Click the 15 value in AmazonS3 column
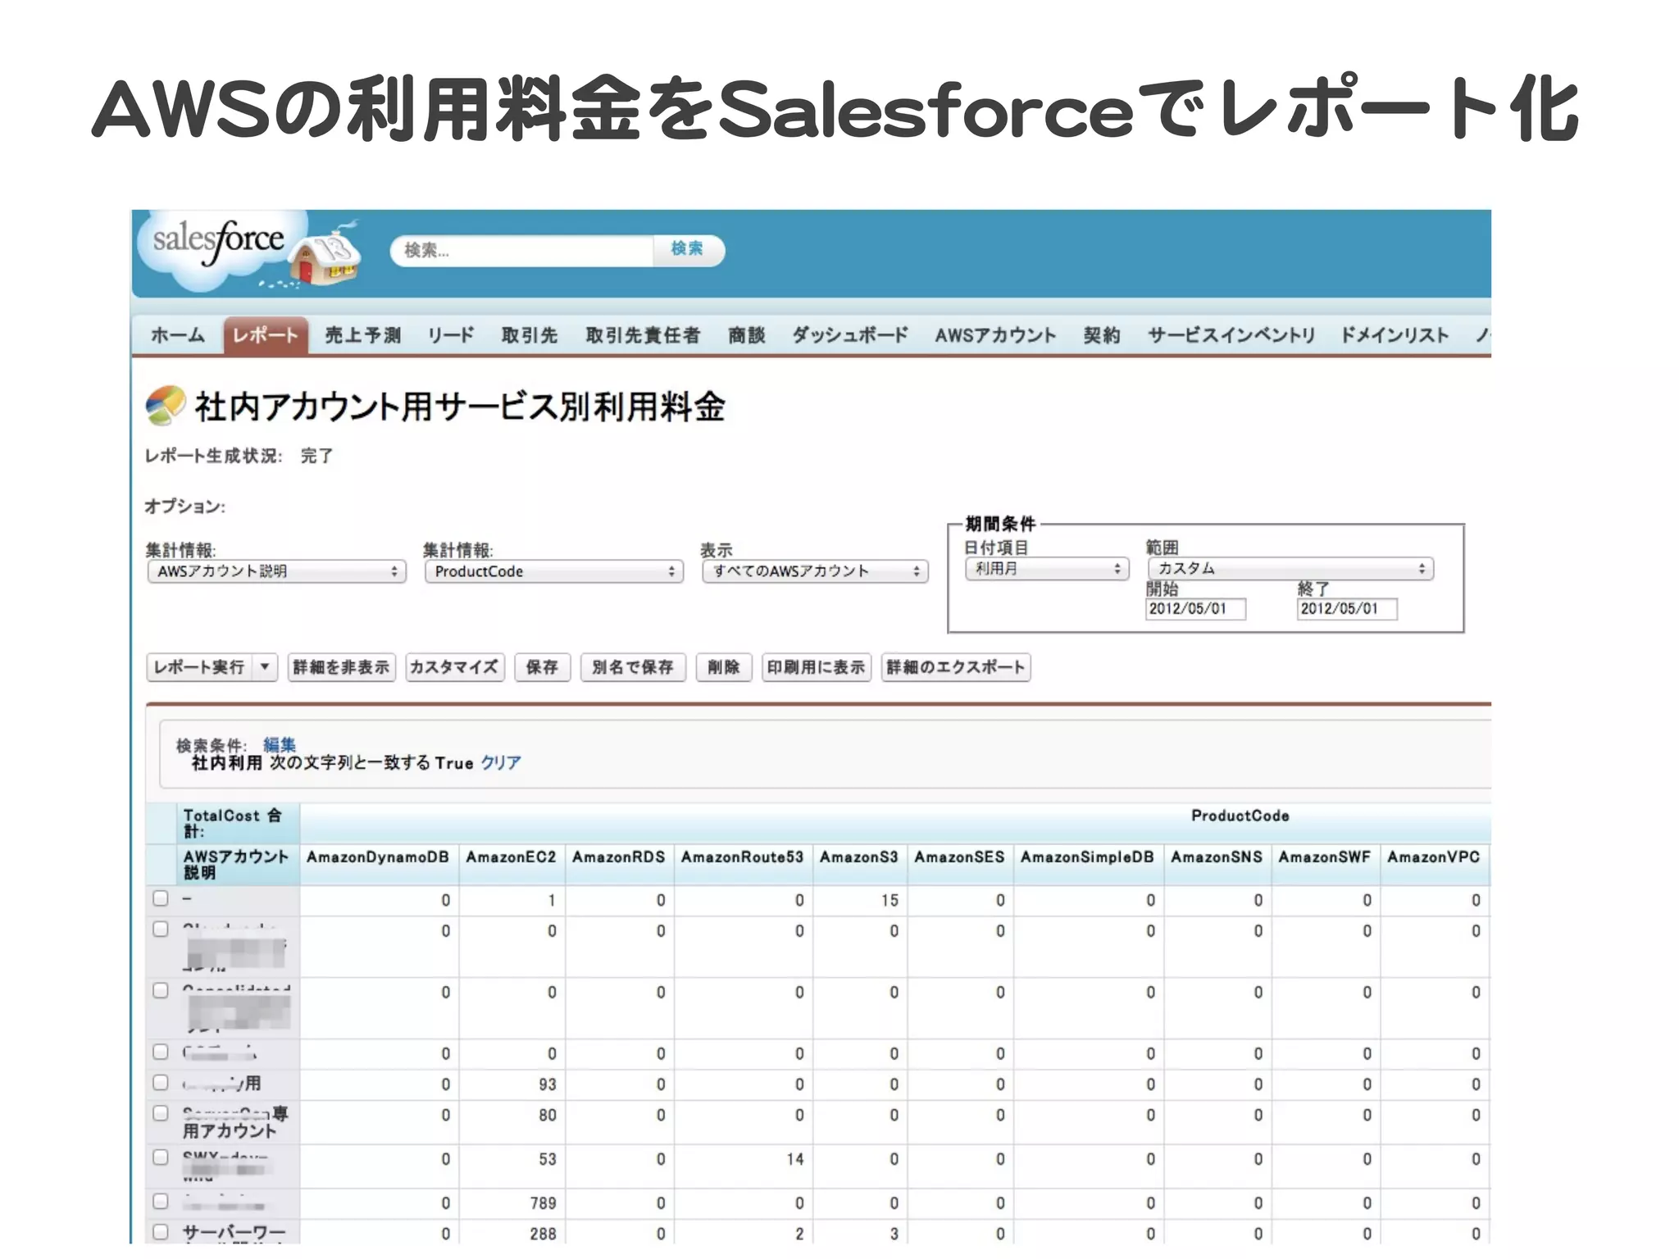 point(890,901)
